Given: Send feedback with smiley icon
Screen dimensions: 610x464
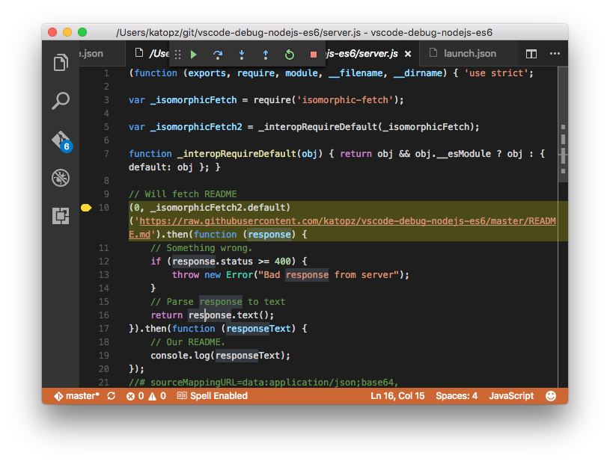Looking at the screenshot, I should coord(550,396).
